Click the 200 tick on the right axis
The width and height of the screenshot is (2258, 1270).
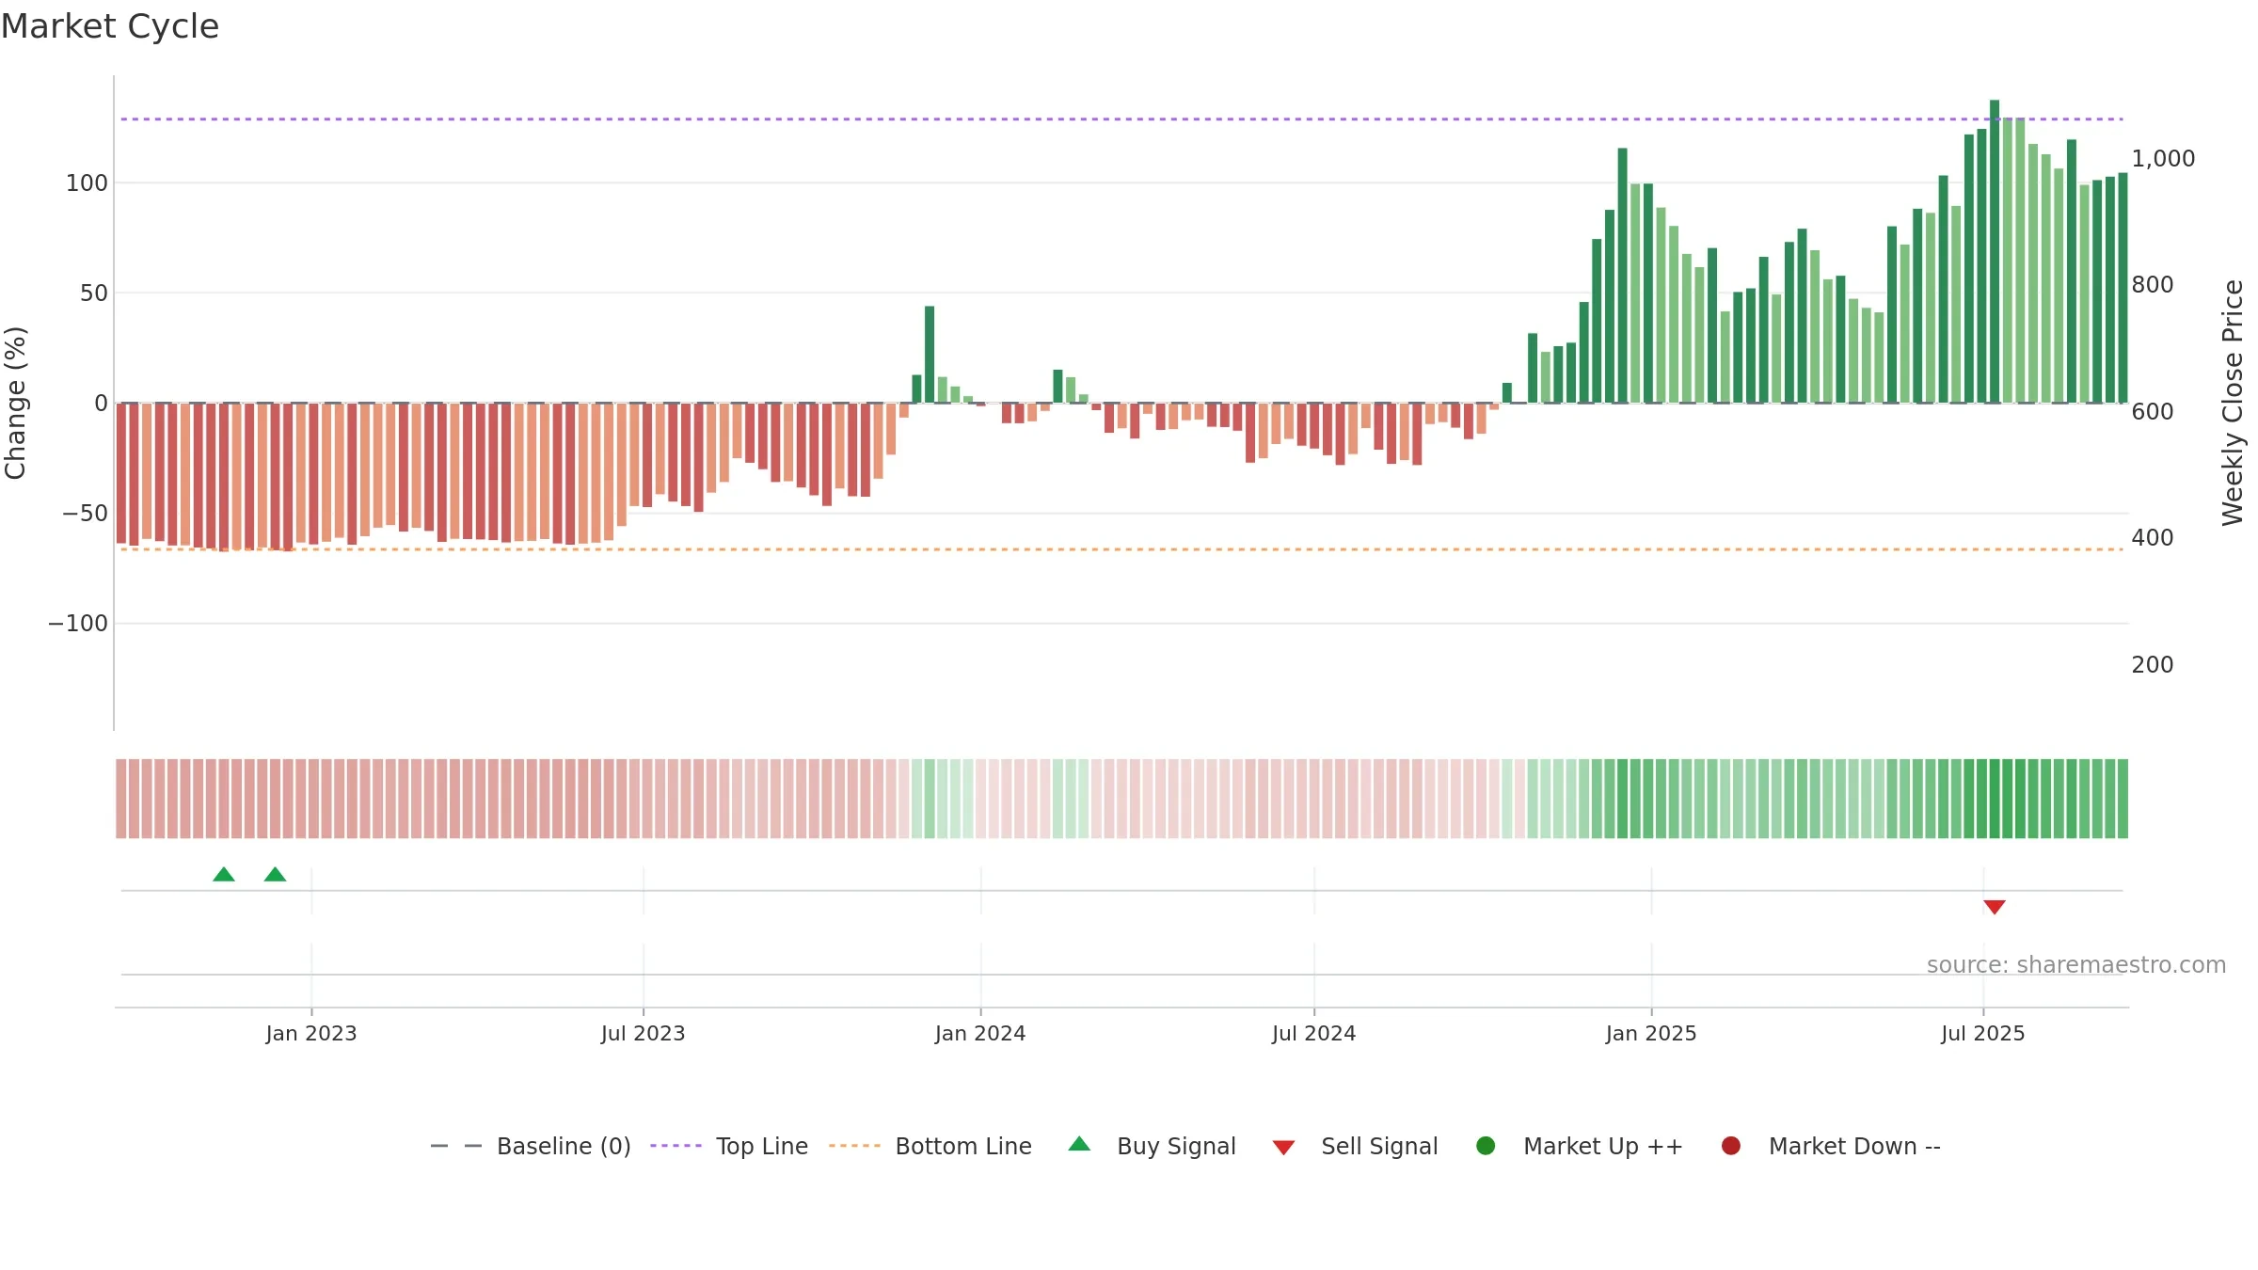pyautogui.click(x=2153, y=664)
